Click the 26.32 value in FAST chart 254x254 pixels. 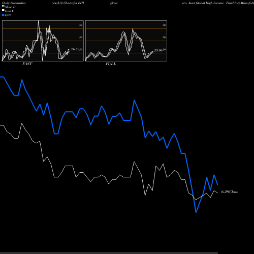(x=75, y=49)
